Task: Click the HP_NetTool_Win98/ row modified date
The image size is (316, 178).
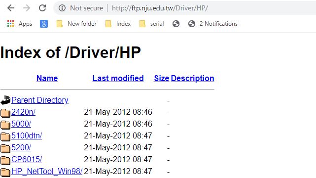Action: 118,172
